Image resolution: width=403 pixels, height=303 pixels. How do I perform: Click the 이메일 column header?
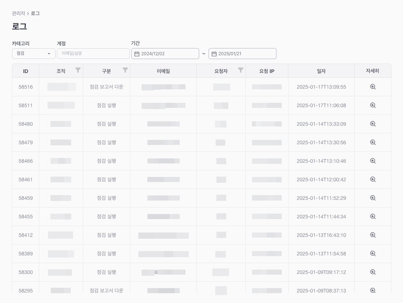163,71
